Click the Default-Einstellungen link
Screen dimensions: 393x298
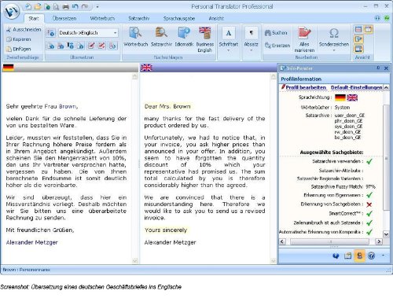(x=357, y=87)
